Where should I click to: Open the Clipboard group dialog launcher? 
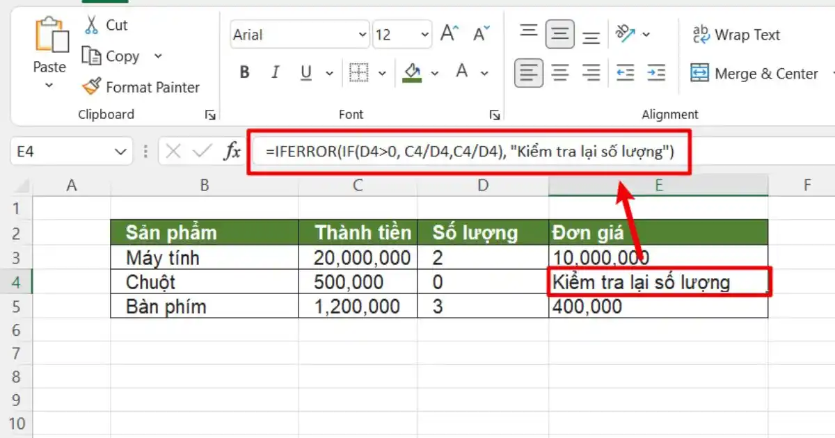(x=210, y=115)
